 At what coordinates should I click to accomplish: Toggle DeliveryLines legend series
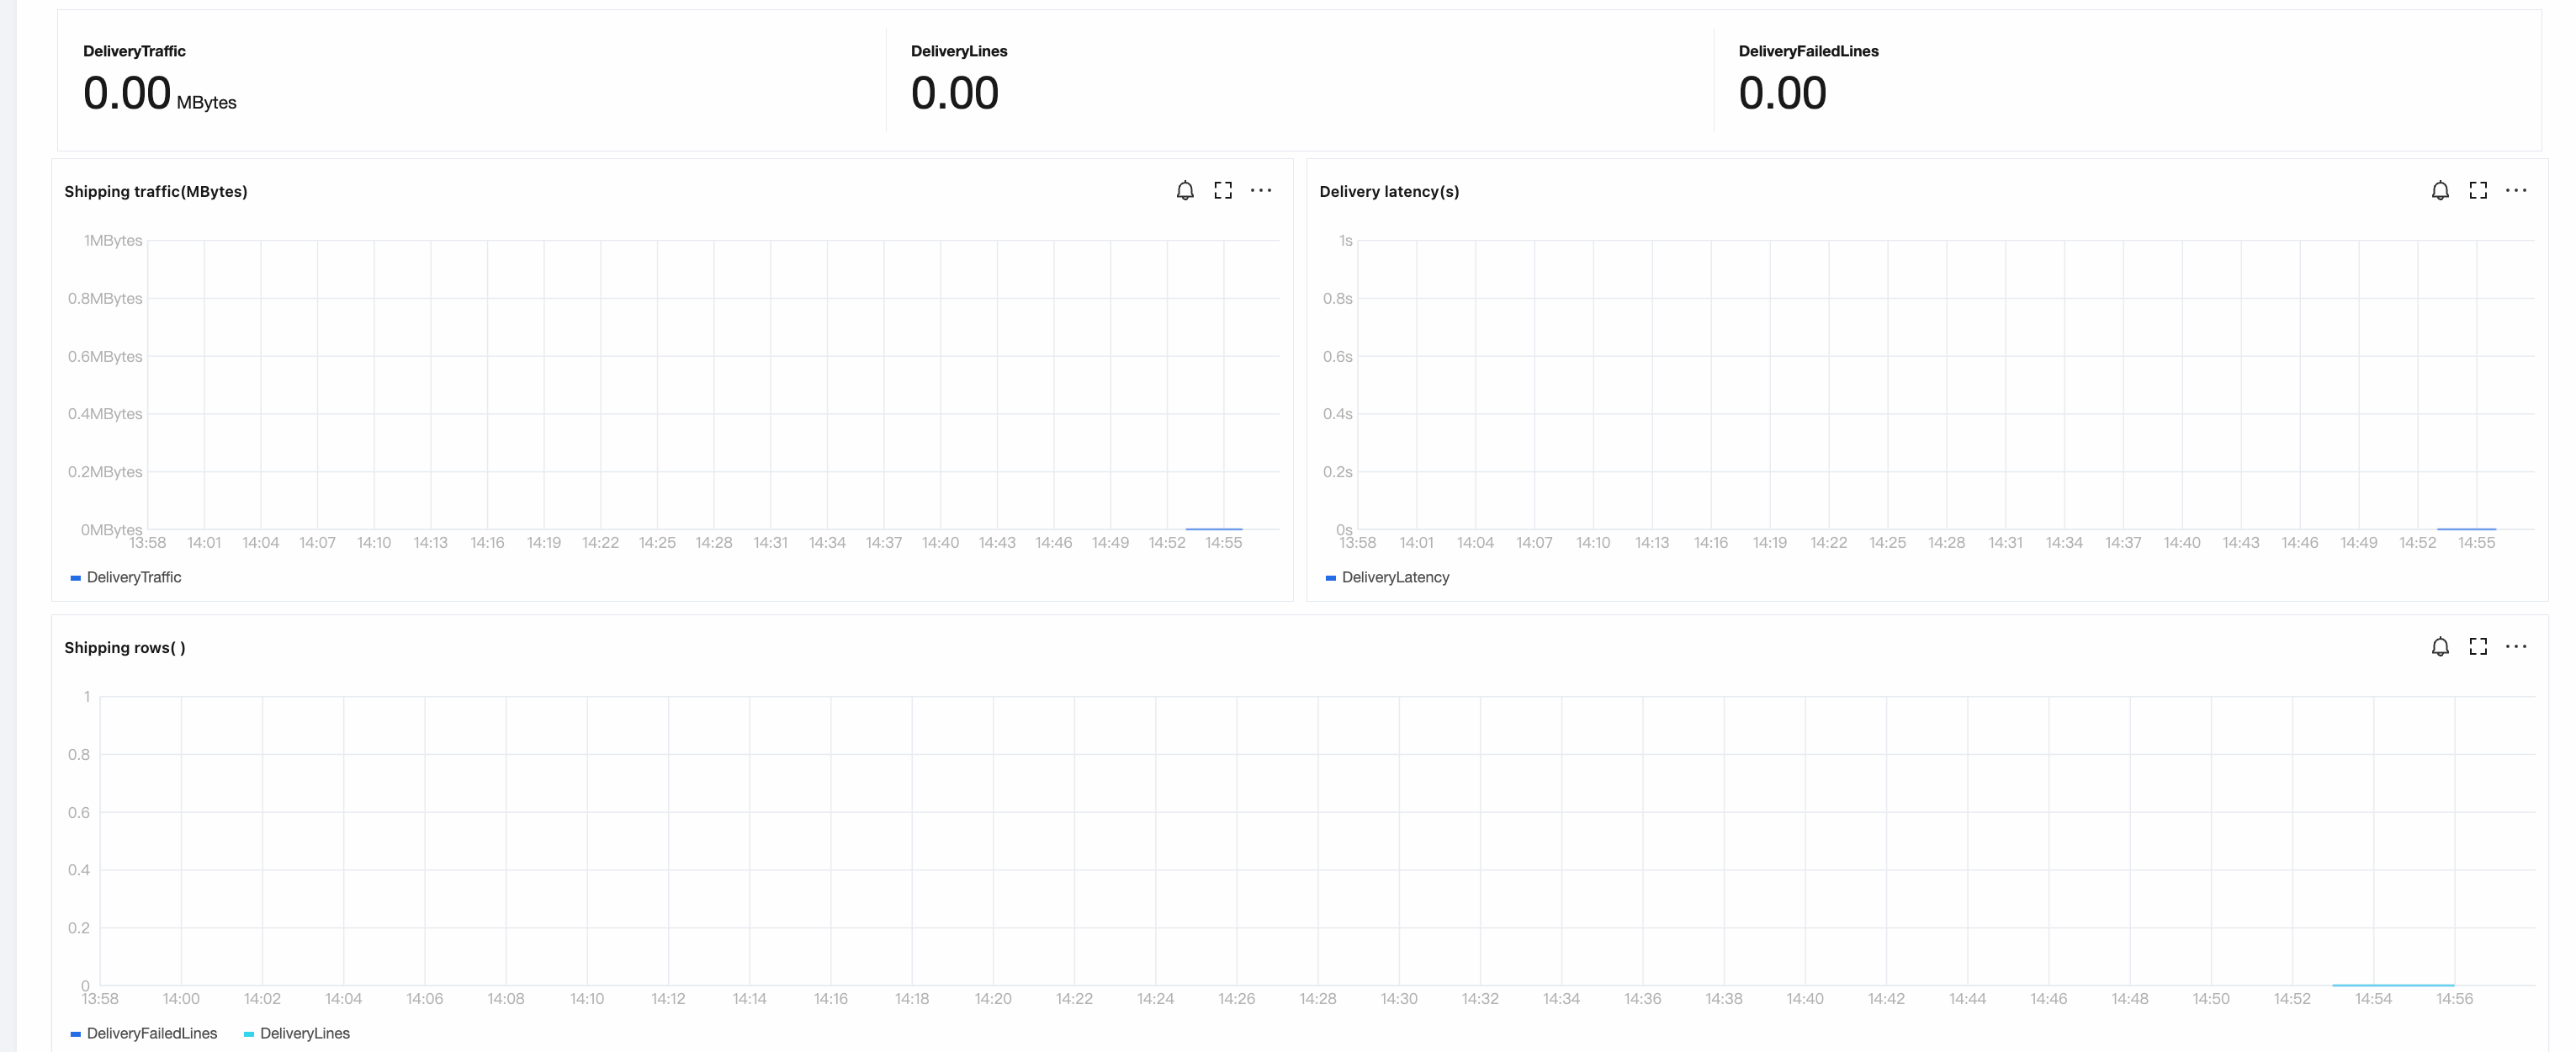click(x=304, y=1033)
